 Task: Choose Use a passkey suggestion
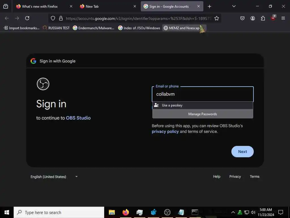click(x=203, y=105)
